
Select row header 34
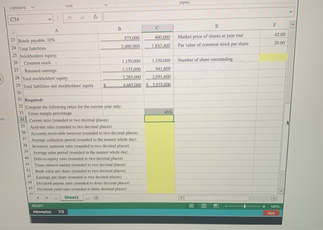point(22,119)
